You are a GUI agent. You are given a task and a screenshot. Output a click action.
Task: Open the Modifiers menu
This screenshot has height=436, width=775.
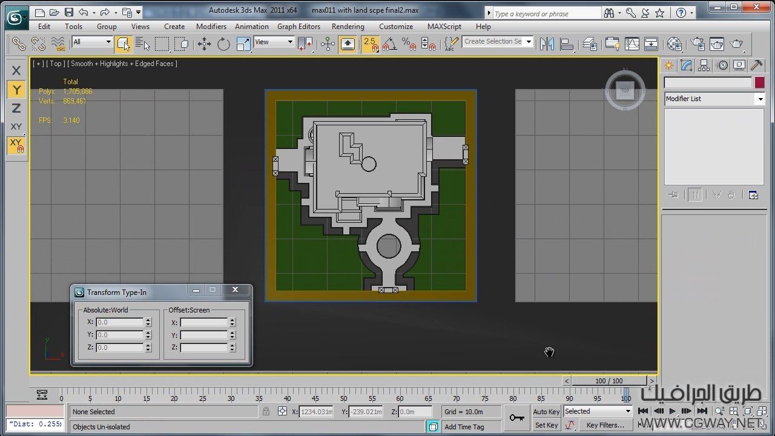[211, 27]
